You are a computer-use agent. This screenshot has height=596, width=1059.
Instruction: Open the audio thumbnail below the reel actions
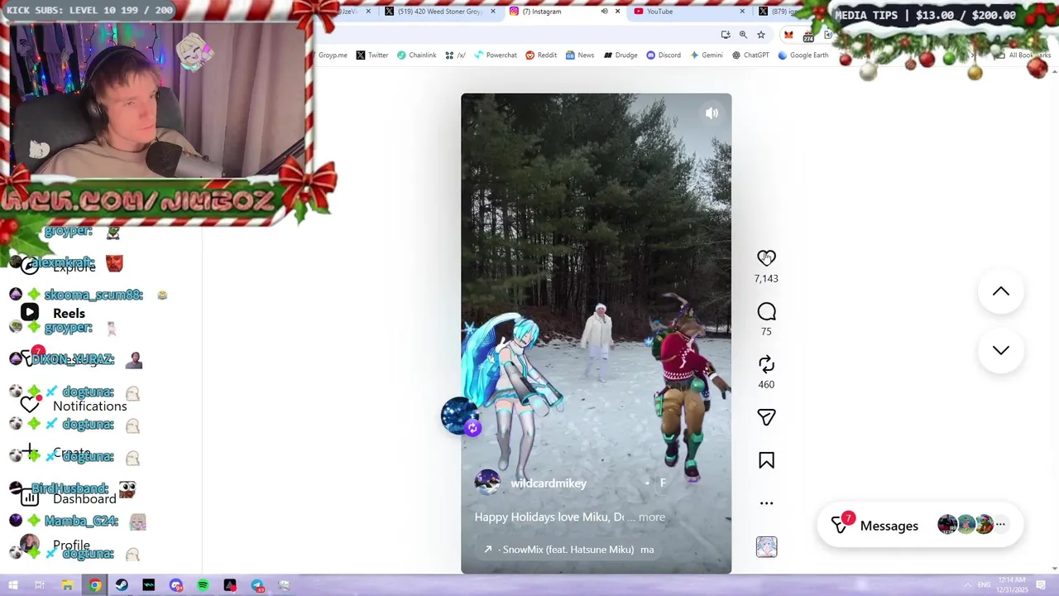coord(766,547)
